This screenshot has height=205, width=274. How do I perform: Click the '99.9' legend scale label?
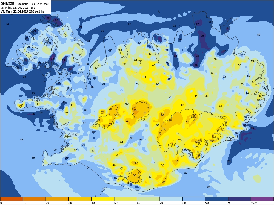[x=253, y=203]
